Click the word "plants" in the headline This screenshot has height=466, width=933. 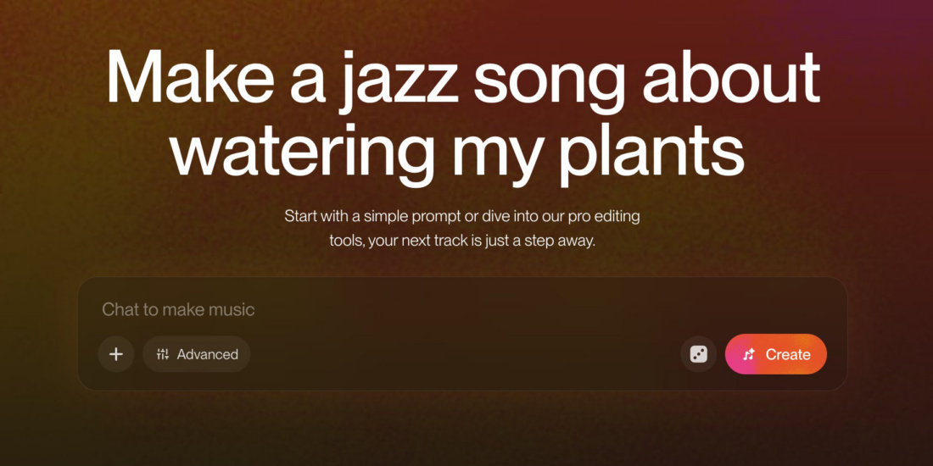point(653,153)
